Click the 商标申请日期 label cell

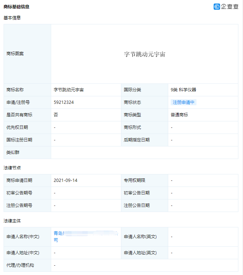[x=27, y=180]
